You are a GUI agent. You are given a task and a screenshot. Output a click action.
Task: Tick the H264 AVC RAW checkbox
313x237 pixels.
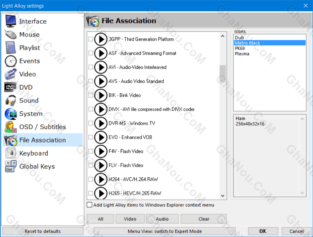91,179
